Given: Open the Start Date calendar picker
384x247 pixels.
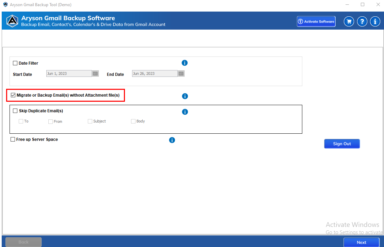Looking at the screenshot, I should (x=96, y=73).
